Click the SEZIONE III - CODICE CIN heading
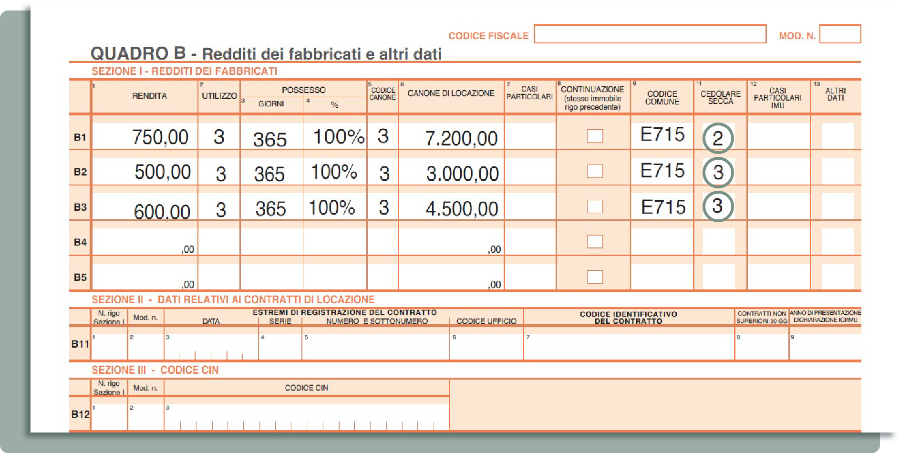Image resolution: width=900 pixels, height=453 pixels. coord(155,370)
